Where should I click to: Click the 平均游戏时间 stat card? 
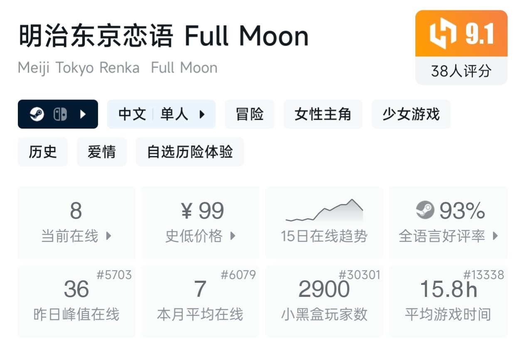(448, 301)
